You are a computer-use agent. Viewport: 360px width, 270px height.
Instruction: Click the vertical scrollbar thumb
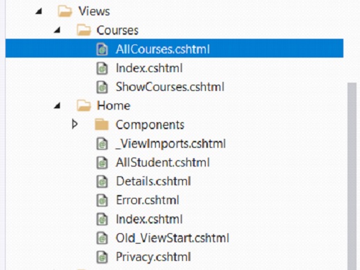(x=352, y=176)
